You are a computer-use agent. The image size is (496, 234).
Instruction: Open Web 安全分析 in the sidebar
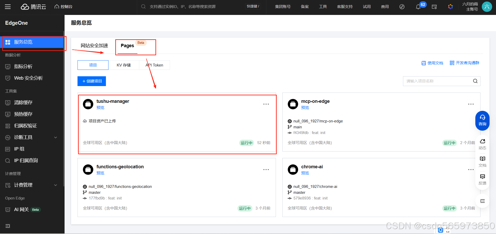click(x=32, y=78)
